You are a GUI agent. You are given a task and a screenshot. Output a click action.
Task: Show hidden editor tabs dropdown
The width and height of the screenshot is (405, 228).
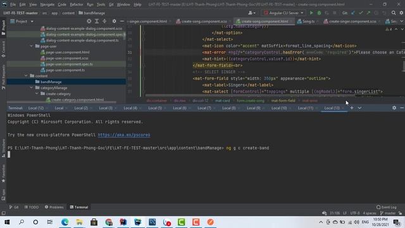click(402, 21)
